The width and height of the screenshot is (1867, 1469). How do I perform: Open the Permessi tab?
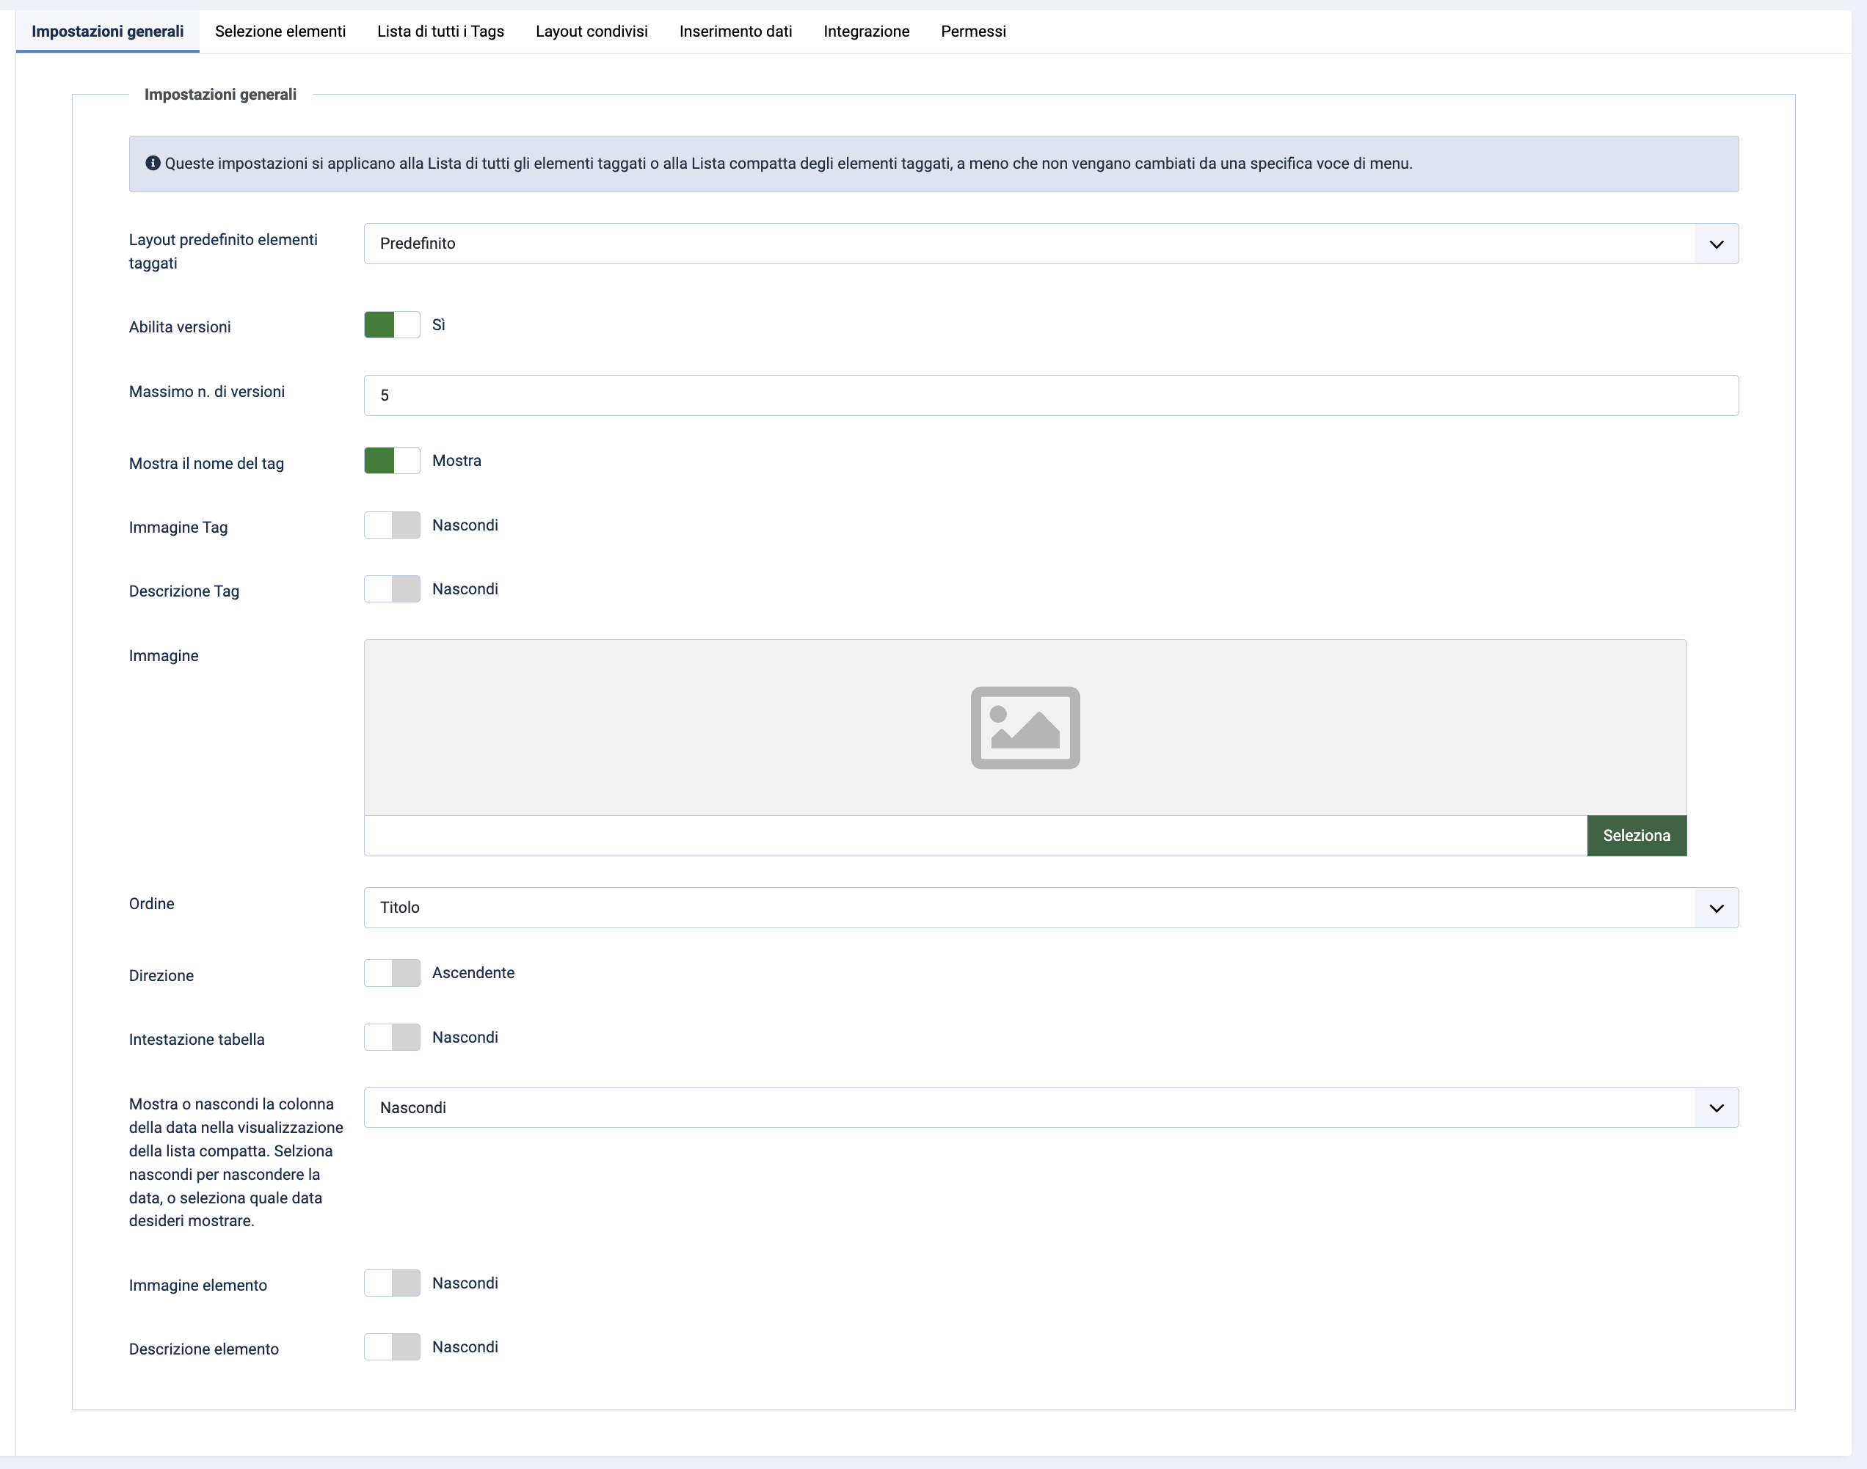(972, 31)
